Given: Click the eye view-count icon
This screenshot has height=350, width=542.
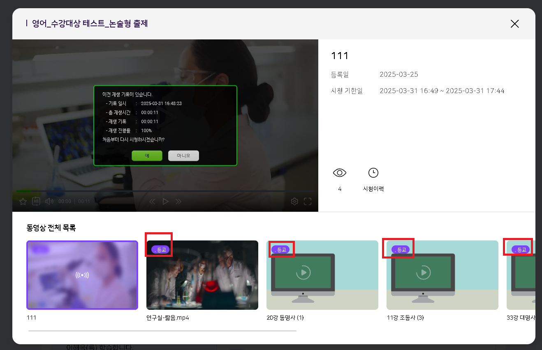Looking at the screenshot, I should pyautogui.click(x=340, y=173).
